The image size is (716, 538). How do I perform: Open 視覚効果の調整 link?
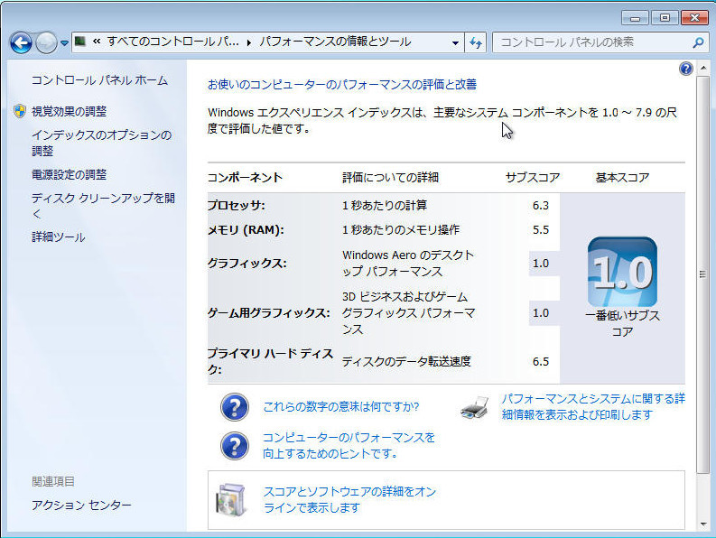[69, 111]
